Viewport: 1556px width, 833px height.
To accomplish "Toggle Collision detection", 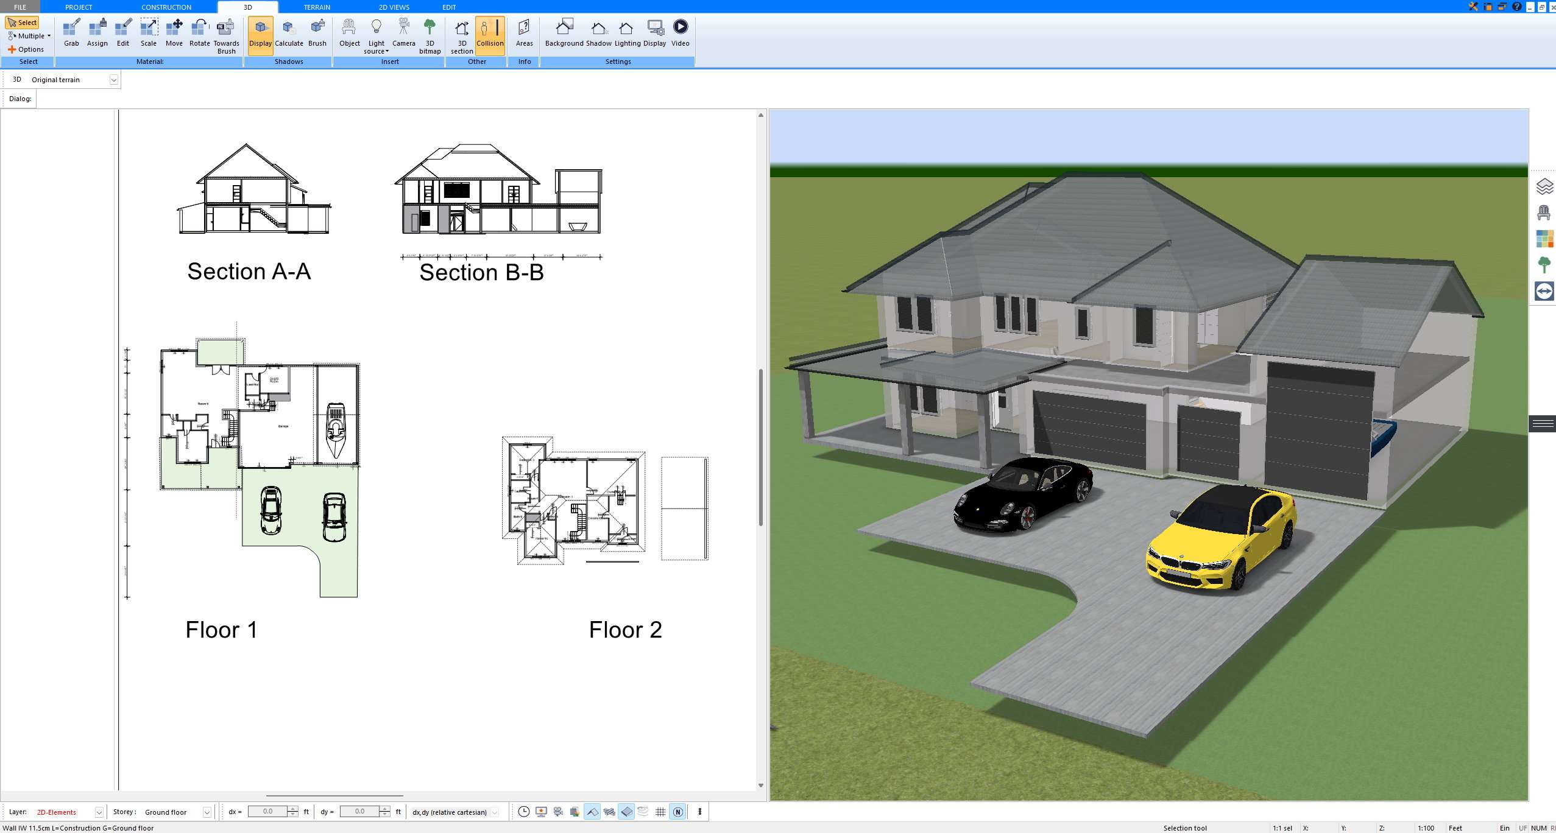I will pos(490,35).
